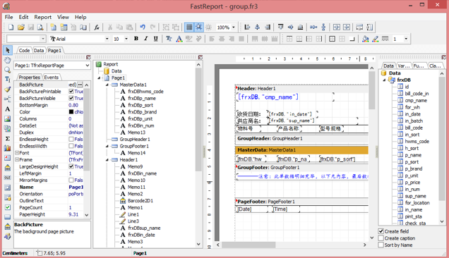The image size is (449, 258).
Task: Switch to the Data tab next to Code
Action: [x=39, y=50]
